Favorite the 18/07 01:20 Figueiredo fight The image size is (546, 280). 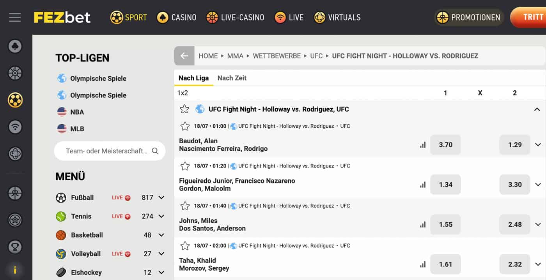(x=185, y=166)
